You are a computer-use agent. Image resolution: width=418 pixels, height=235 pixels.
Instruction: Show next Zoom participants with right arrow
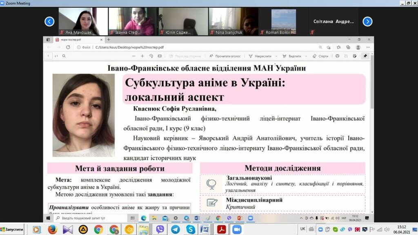point(367,22)
